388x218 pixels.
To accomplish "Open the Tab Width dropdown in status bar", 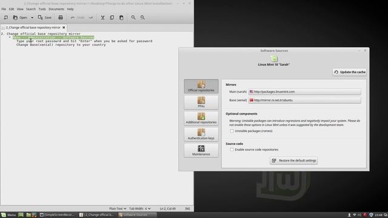I will (140, 208).
